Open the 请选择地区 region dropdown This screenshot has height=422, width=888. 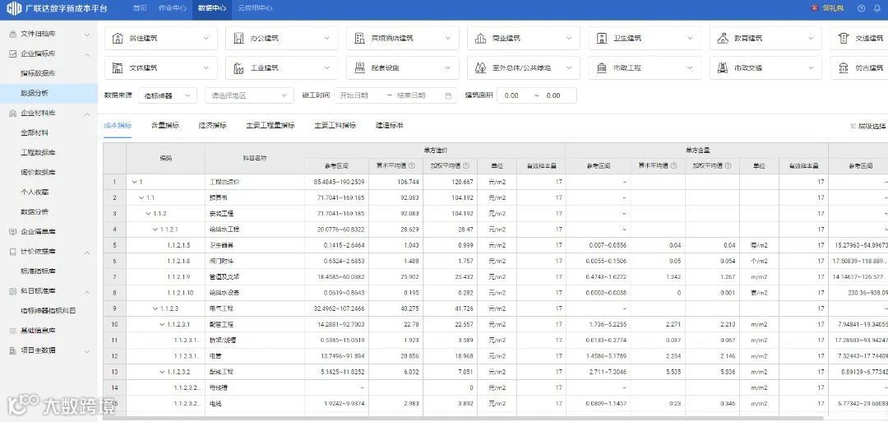click(x=250, y=95)
